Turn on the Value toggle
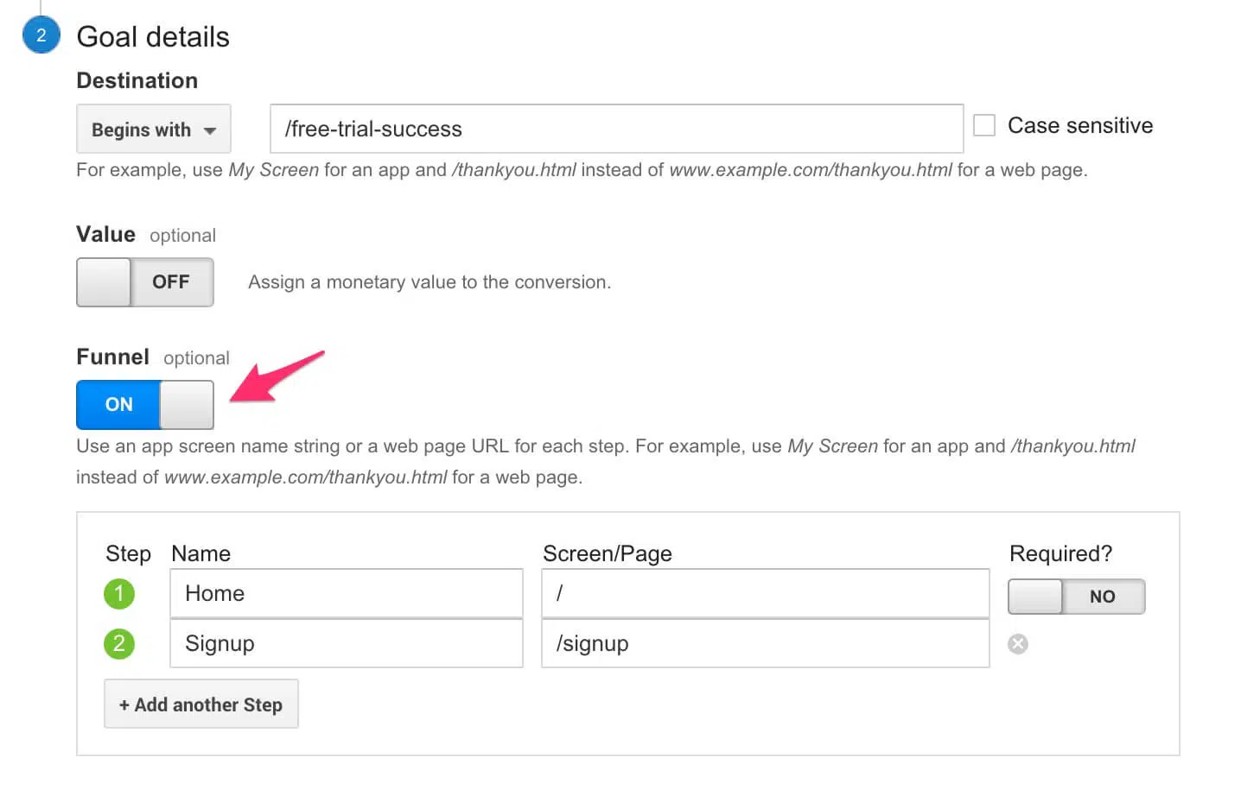1260x796 pixels. pos(144,282)
